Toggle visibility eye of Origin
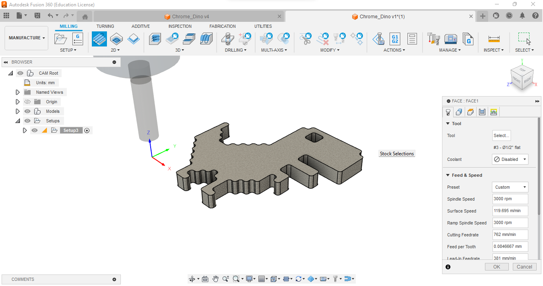 (27, 102)
